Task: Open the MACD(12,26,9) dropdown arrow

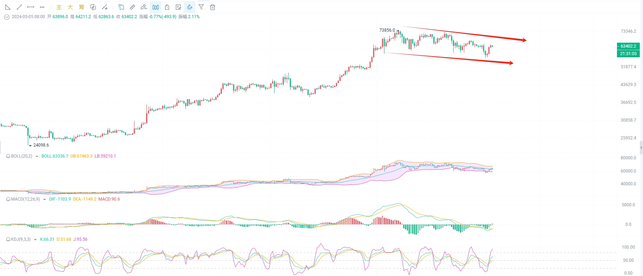Action: click(45, 200)
